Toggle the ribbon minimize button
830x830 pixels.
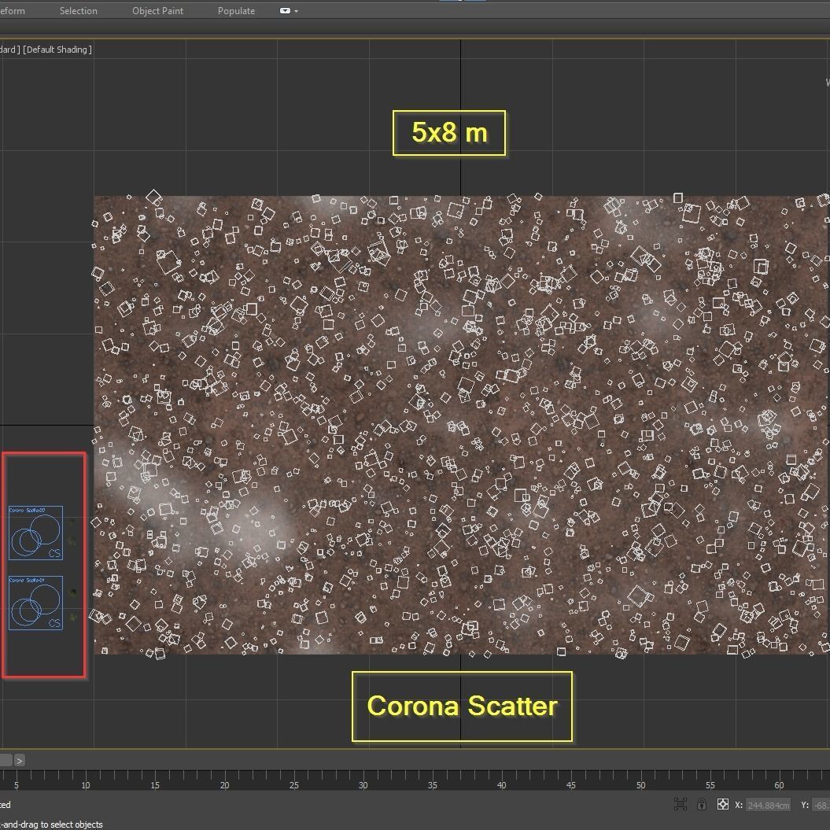[x=285, y=10]
